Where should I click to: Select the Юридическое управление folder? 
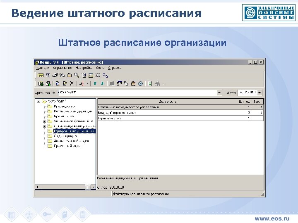click(74, 131)
